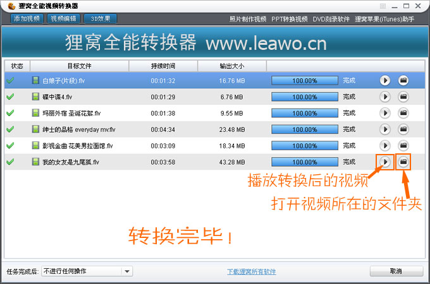Click 100.00% progress bar of 碟中谍4.flv
This screenshot has width=430, height=284.
pyautogui.click(x=305, y=97)
